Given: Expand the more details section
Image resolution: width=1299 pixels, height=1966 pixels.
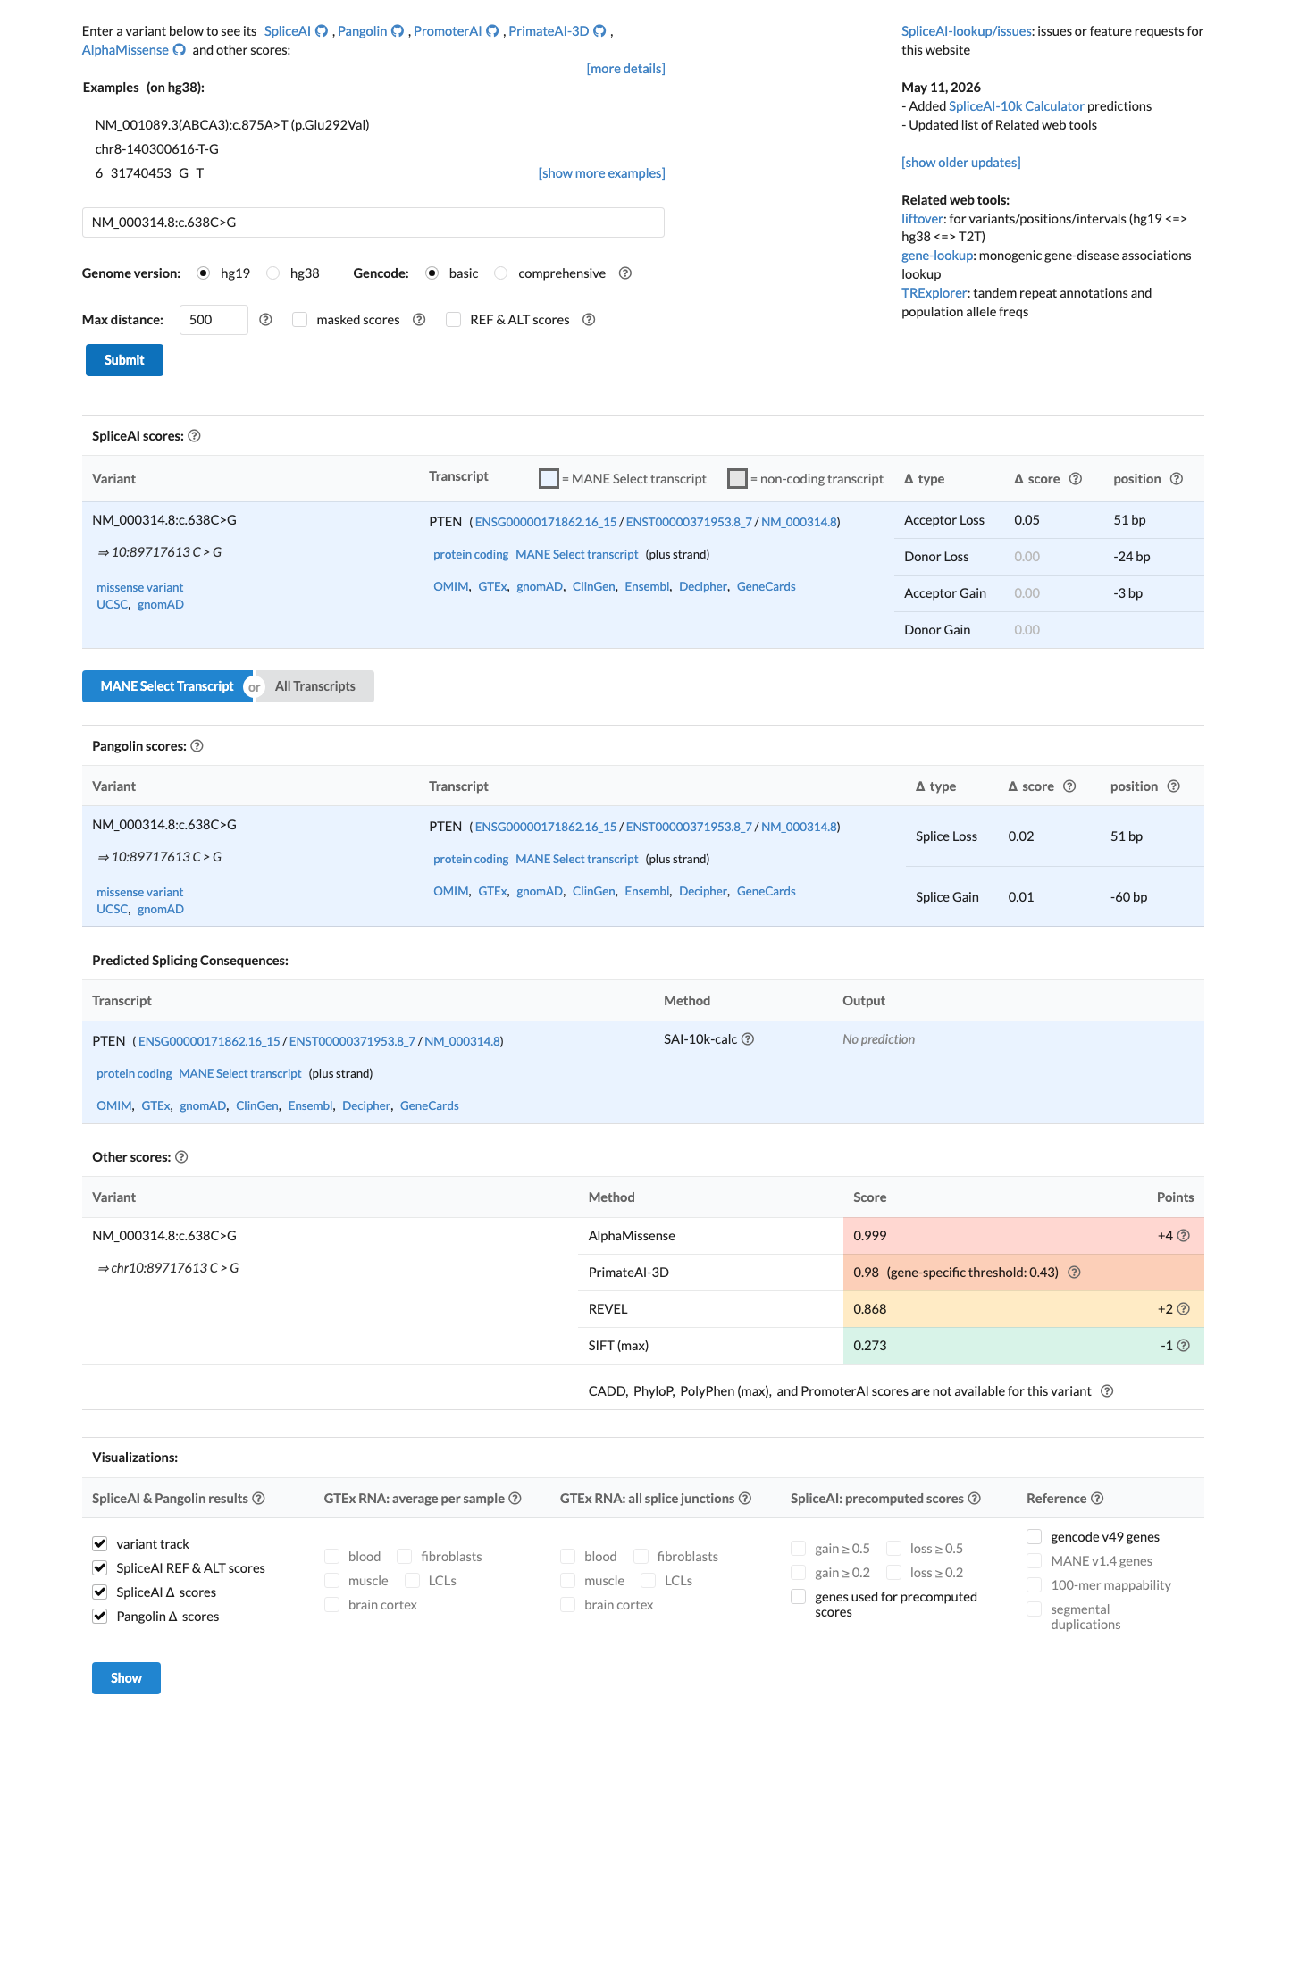Looking at the screenshot, I should tap(625, 69).
